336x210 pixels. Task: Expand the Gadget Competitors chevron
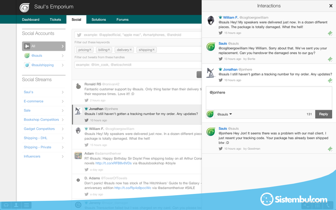(63, 129)
